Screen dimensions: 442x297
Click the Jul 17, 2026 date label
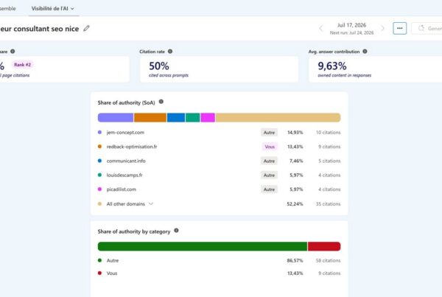click(352, 25)
